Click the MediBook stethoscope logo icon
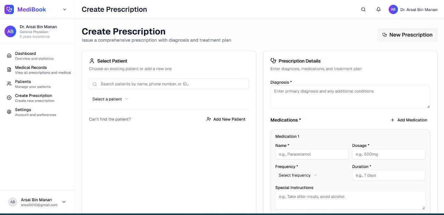This screenshot has height=215, width=444. click(9, 9)
